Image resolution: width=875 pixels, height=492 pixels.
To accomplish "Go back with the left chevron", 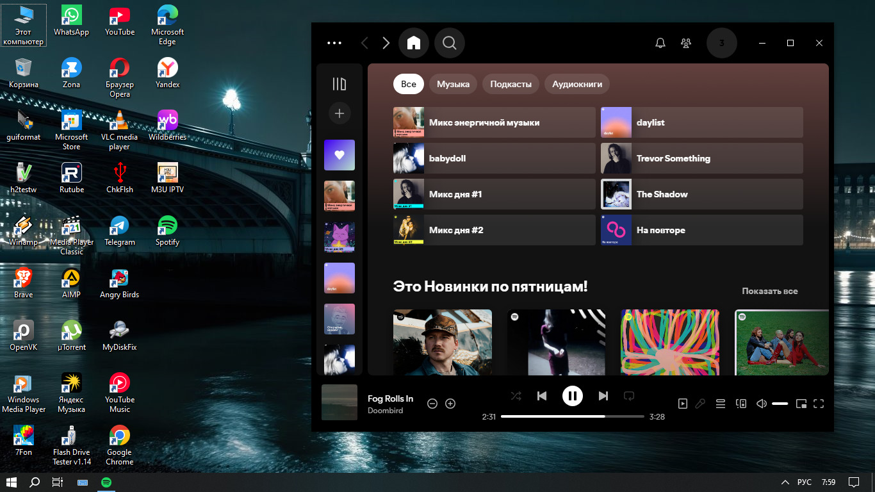I will [364, 43].
